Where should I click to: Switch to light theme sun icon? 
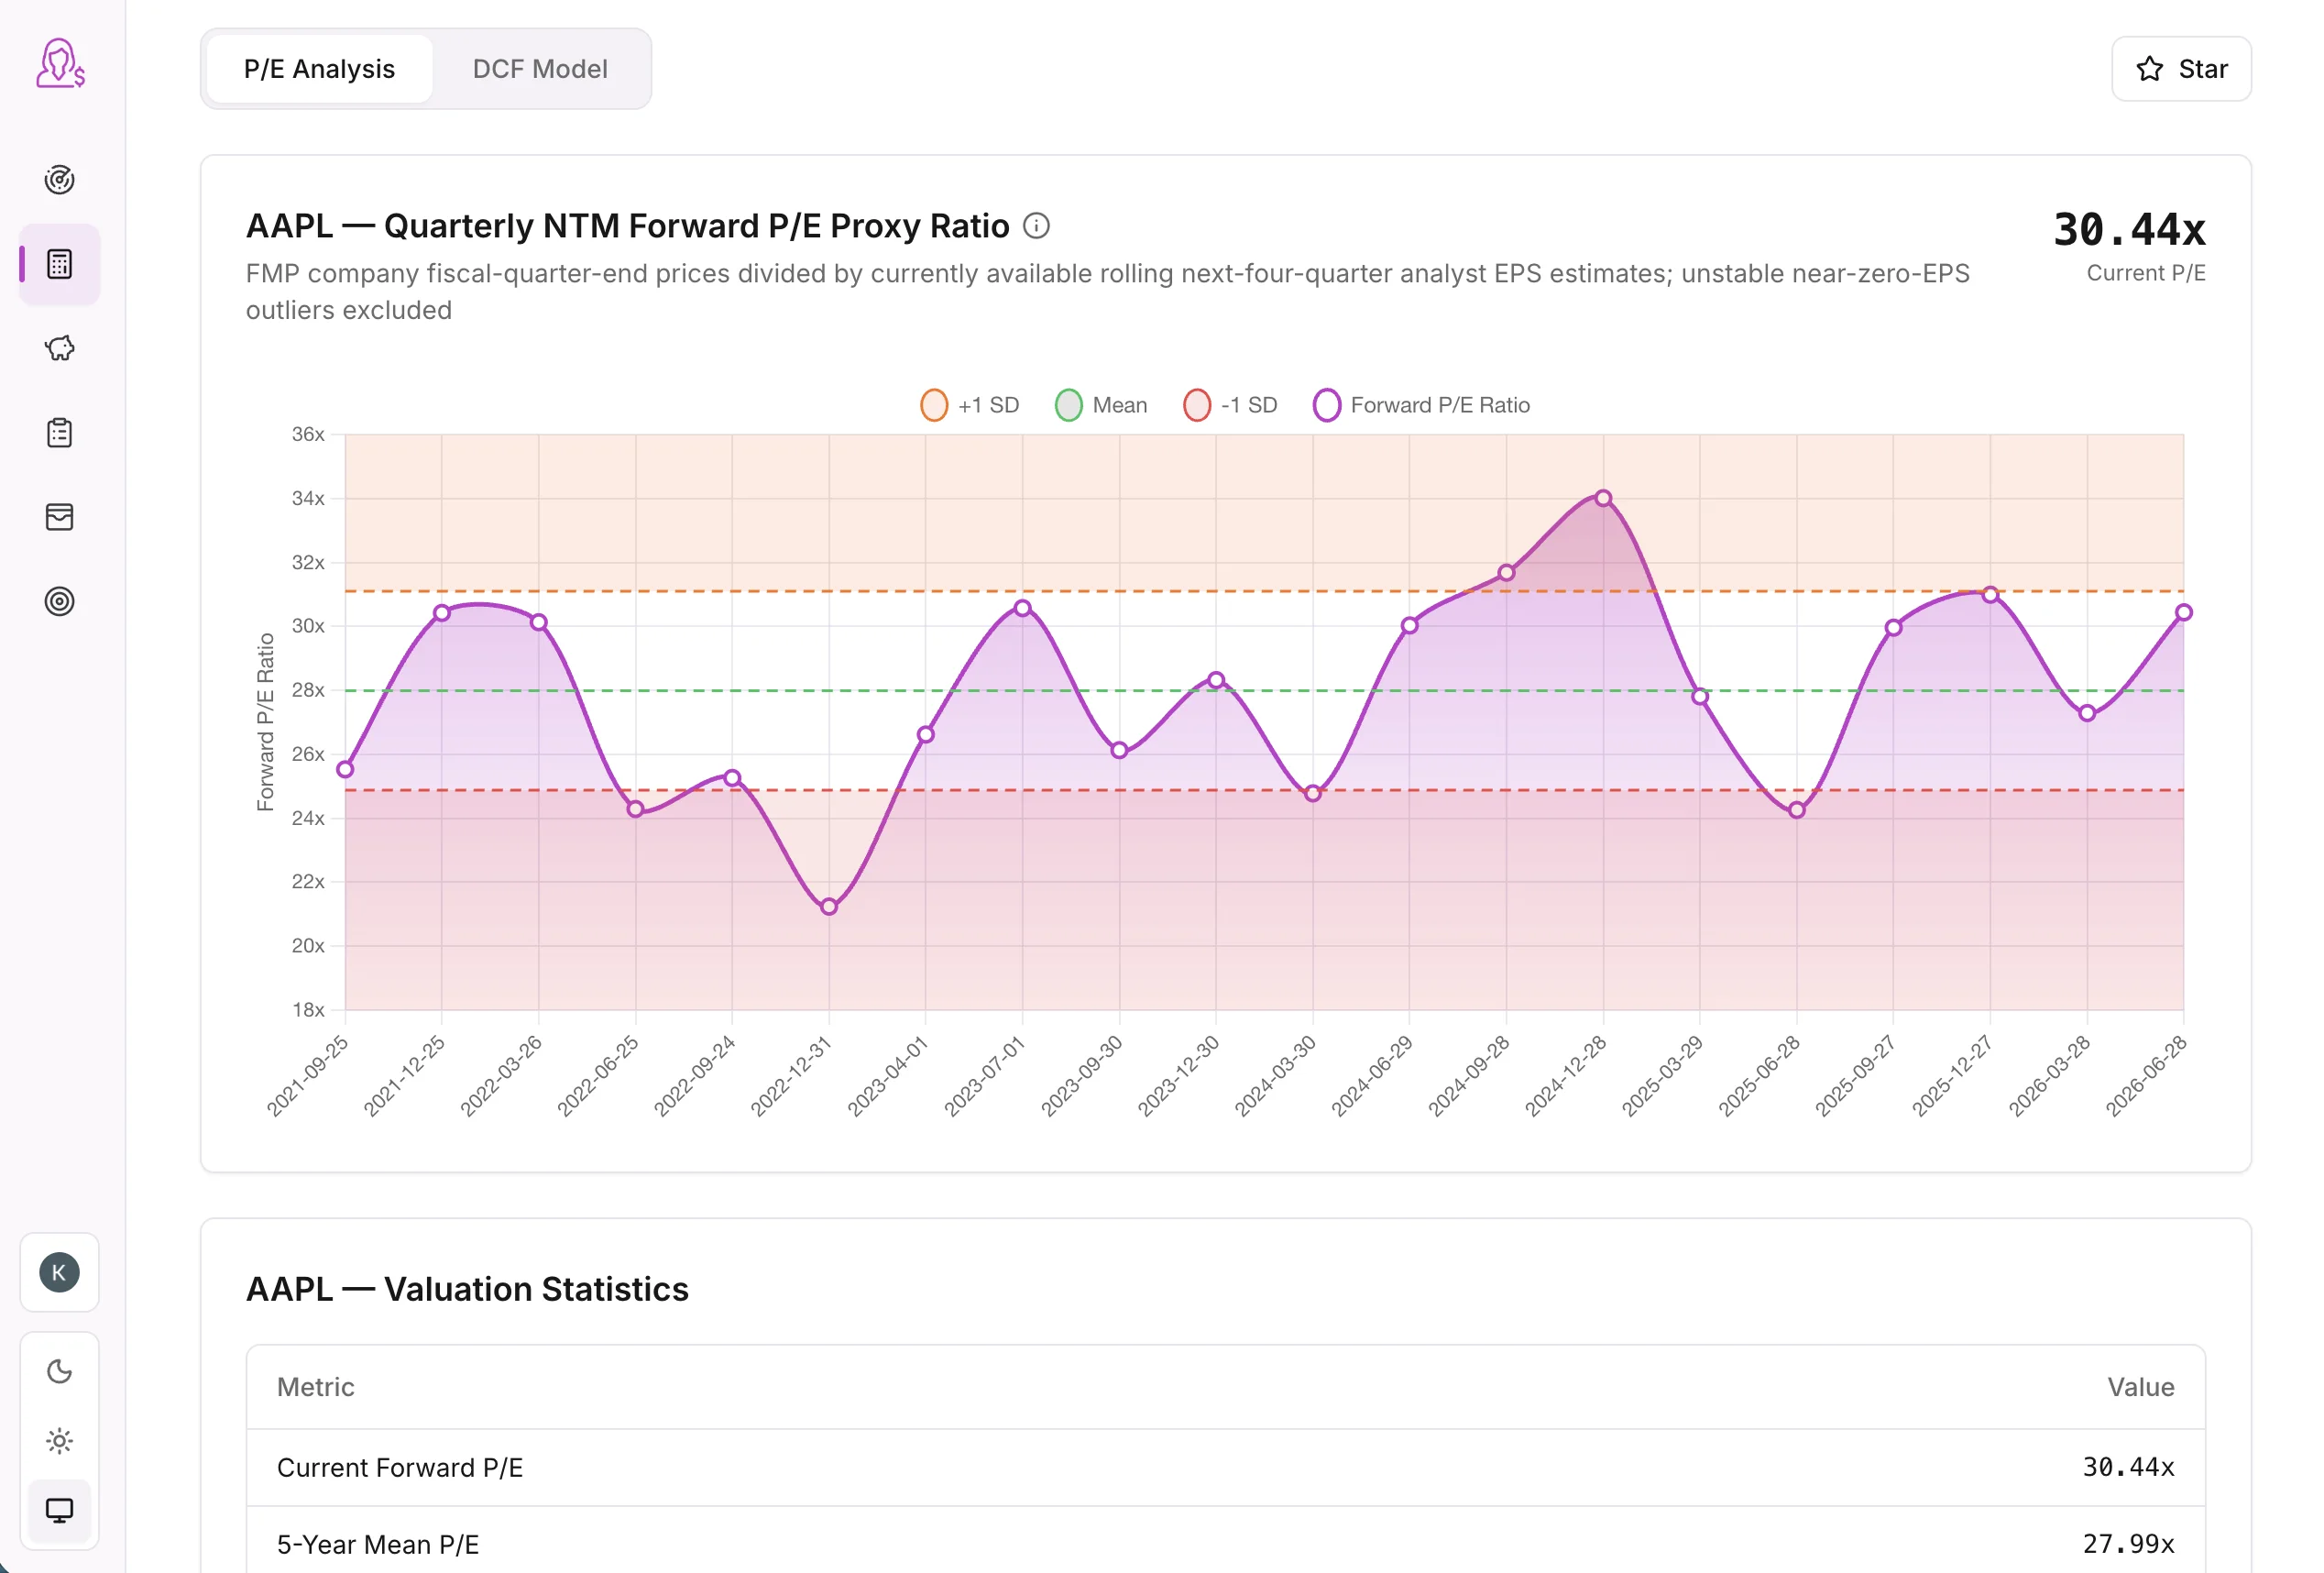[60, 1441]
